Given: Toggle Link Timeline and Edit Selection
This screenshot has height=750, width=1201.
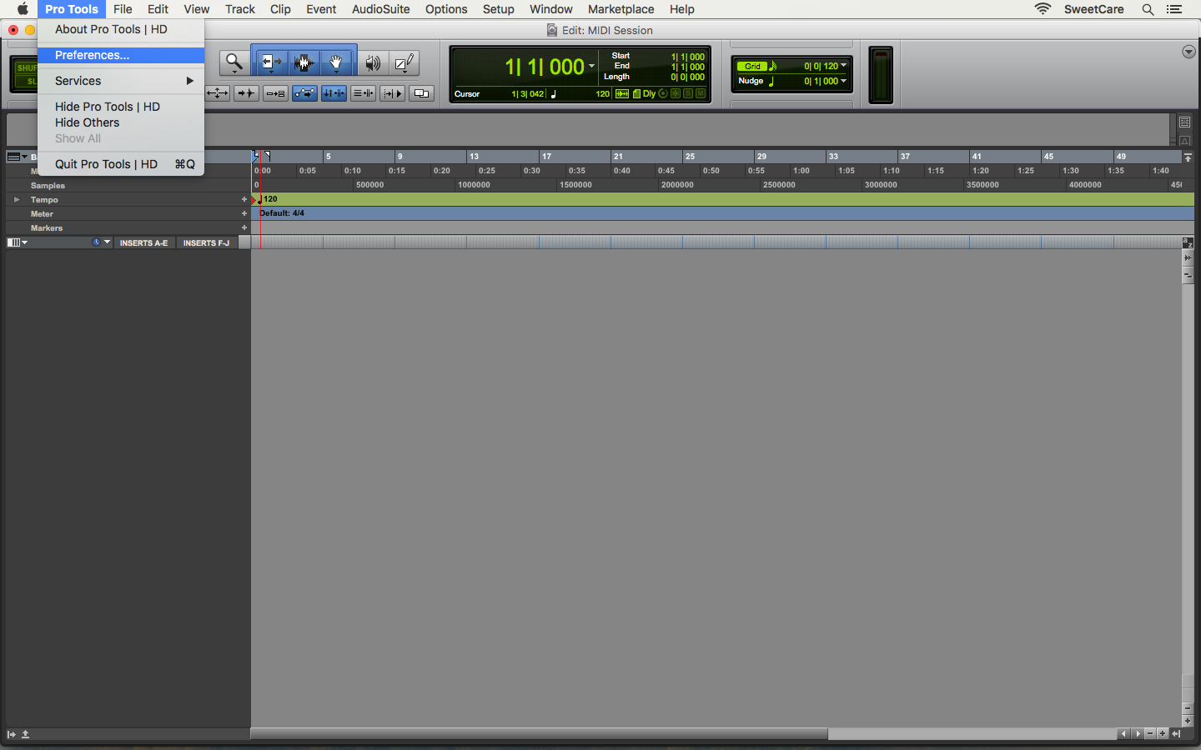Looking at the screenshot, I should [334, 93].
